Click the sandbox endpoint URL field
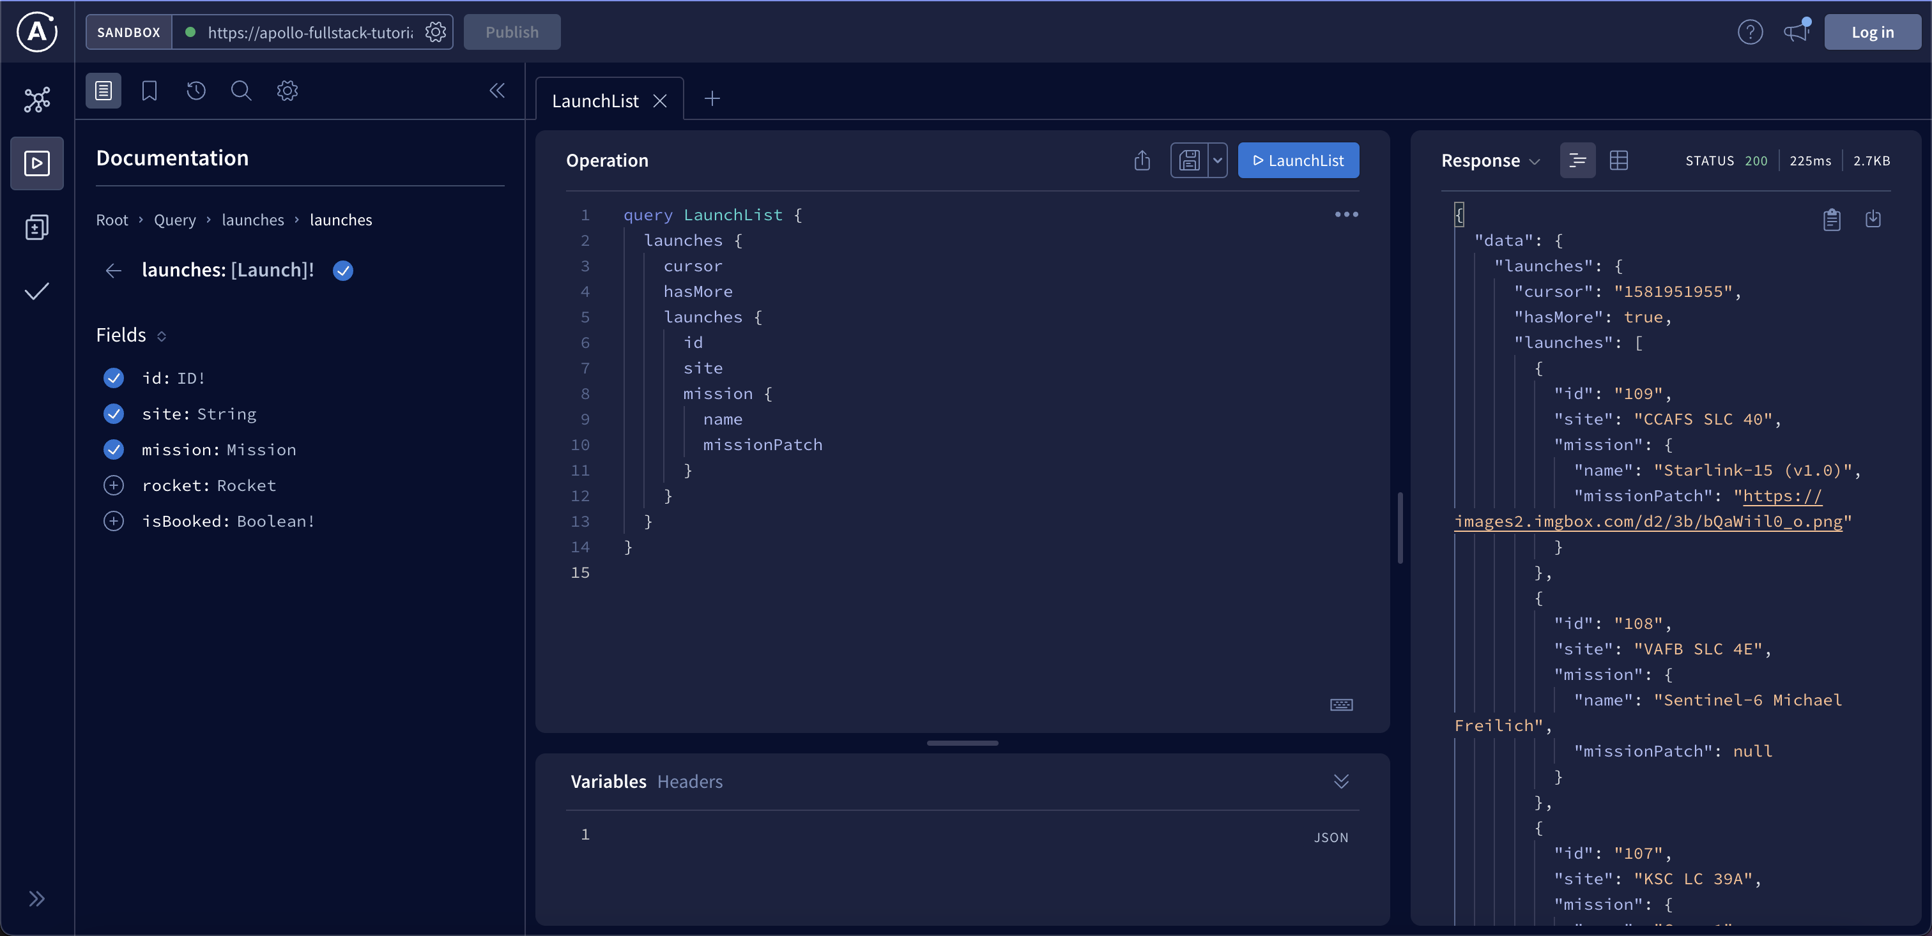The height and width of the screenshot is (936, 1932). pyautogui.click(x=310, y=32)
